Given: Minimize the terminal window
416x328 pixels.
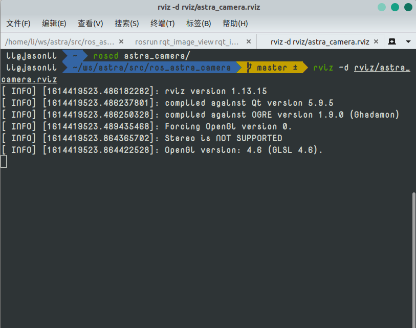Looking at the screenshot, I should (x=382, y=7).
